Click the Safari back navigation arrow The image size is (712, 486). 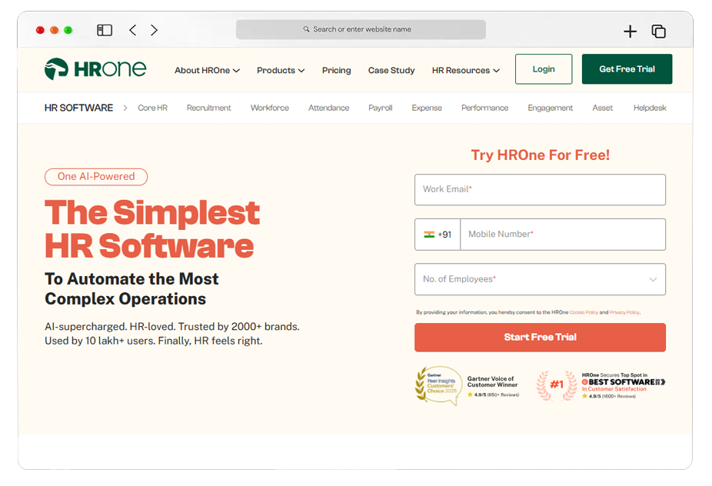coord(131,30)
